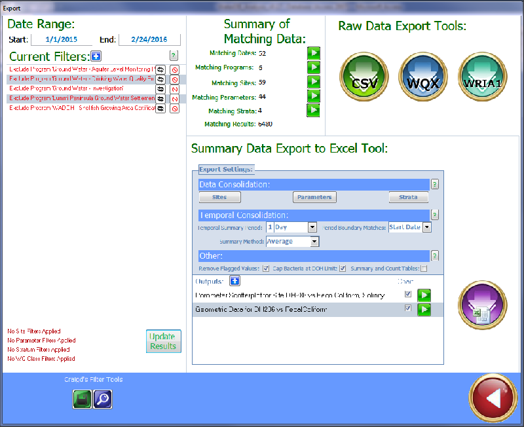Viewport: 524px width, 427px height.
Task: Click the 'No Site Filters Applied' status text
Action: point(34,331)
